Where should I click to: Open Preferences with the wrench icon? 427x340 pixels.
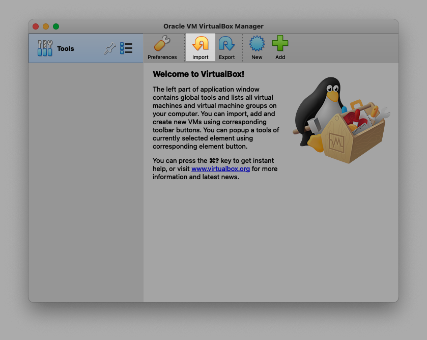pyautogui.click(x=162, y=45)
